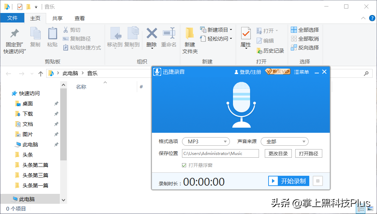
Task: Click Select all in ribbon
Action: (305, 30)
